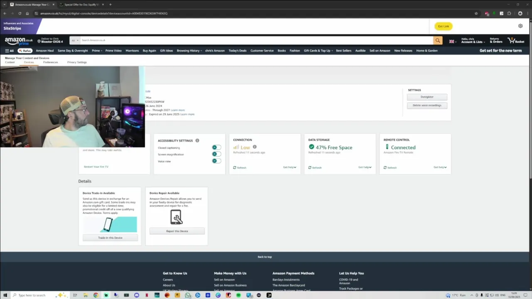
Task: Switch to the Preferences tab
Action: [50, 62]
